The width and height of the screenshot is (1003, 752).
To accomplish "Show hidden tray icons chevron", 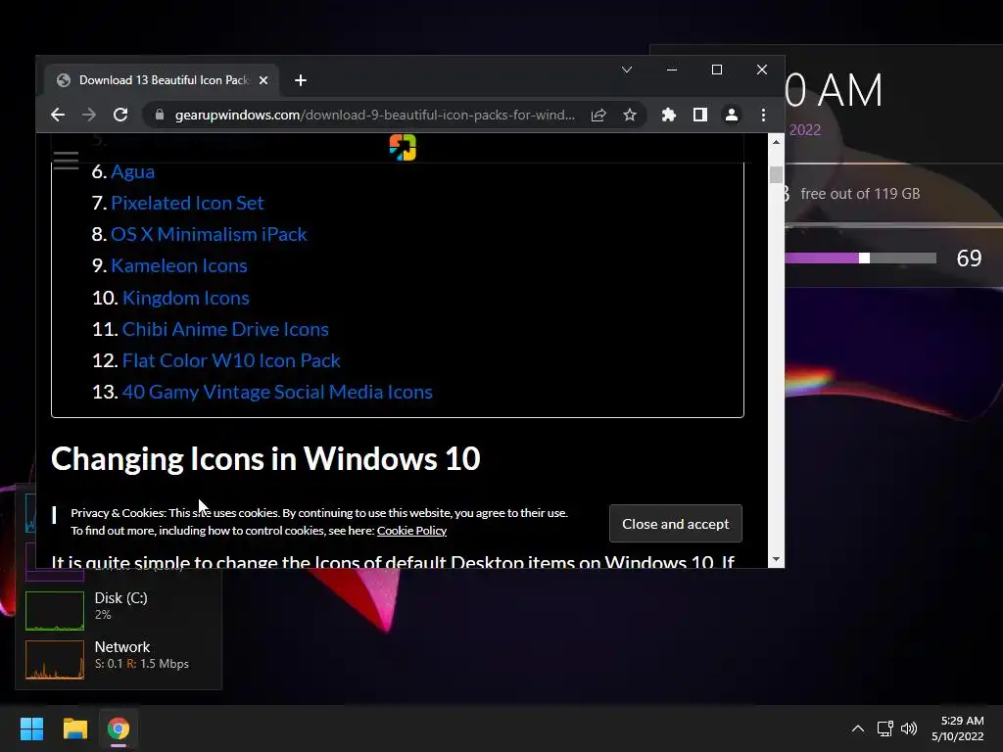I will [x=858, y=728].
